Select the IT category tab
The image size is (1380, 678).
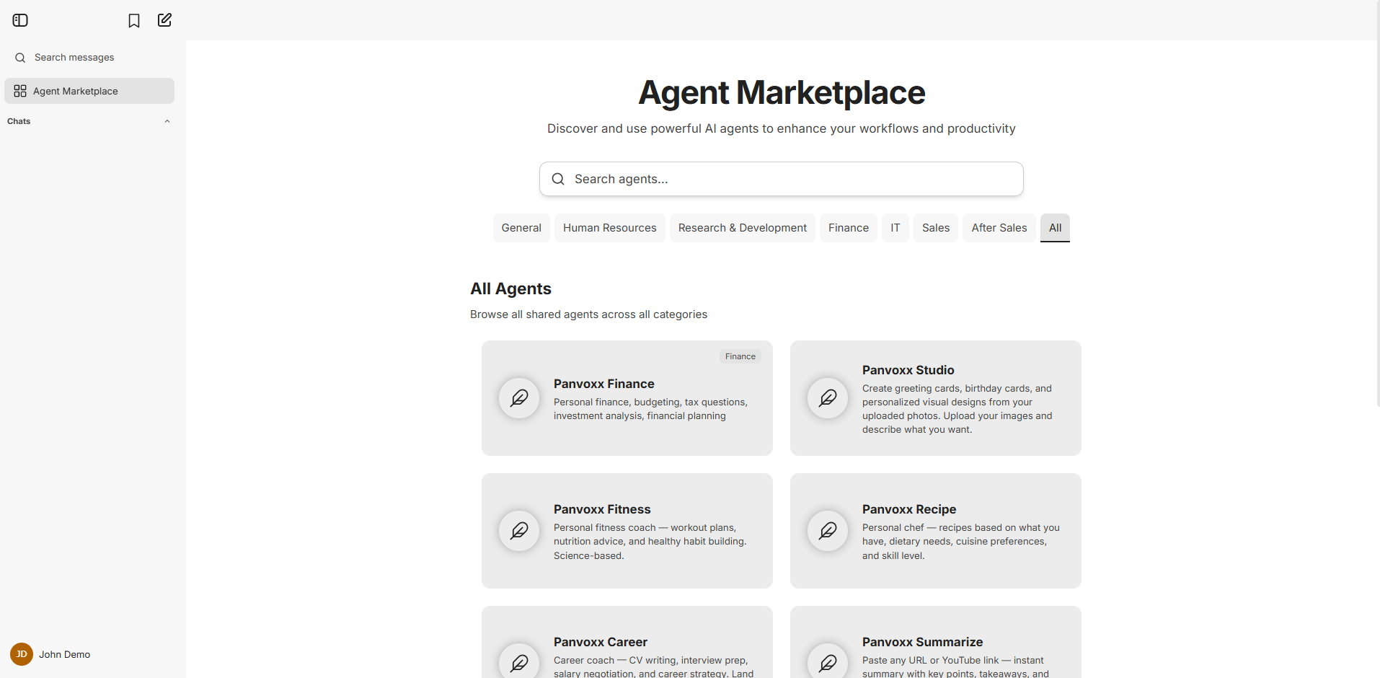(895, 228)
